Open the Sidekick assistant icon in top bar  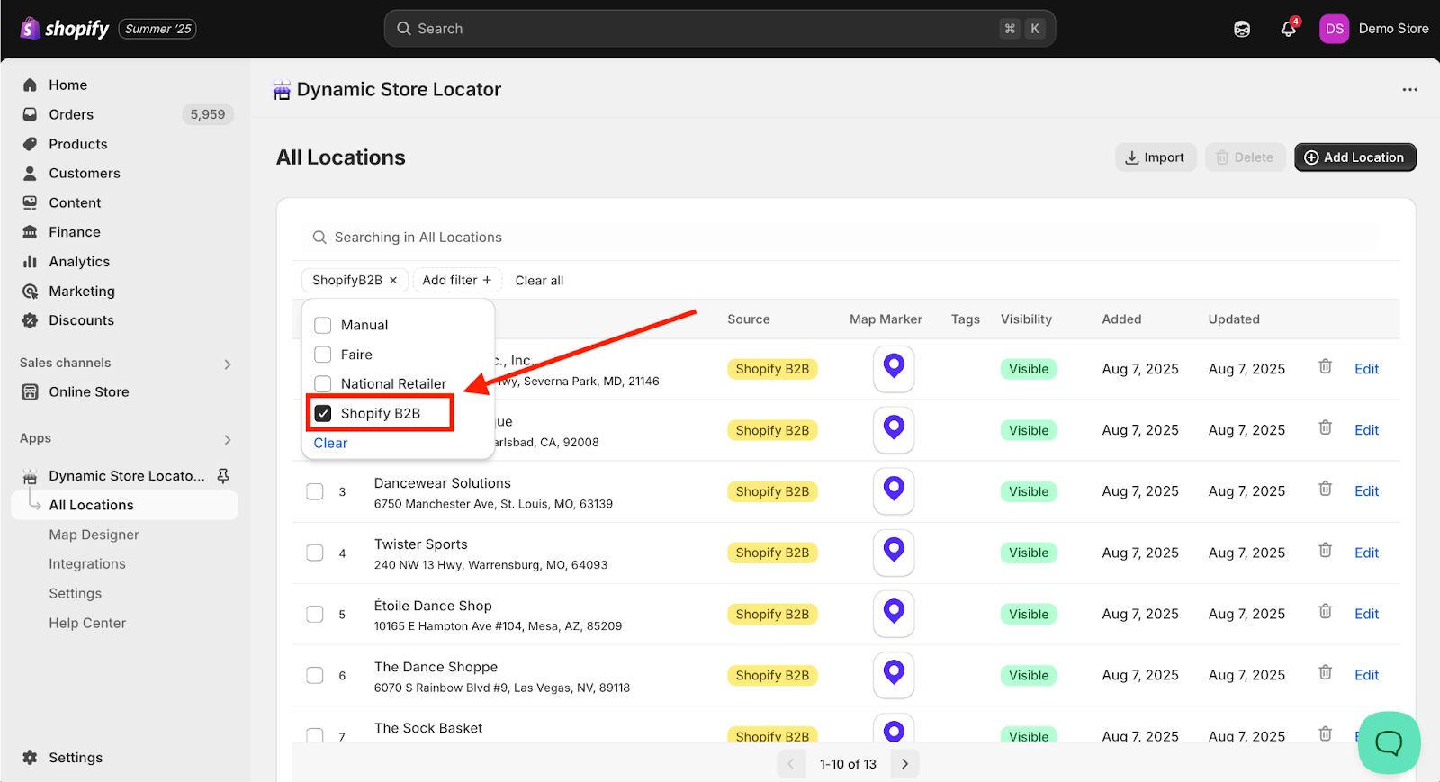point(1242,29)
